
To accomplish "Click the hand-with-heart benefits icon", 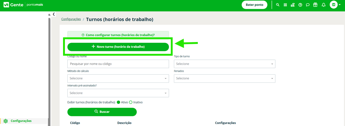I will pos(293,5).
